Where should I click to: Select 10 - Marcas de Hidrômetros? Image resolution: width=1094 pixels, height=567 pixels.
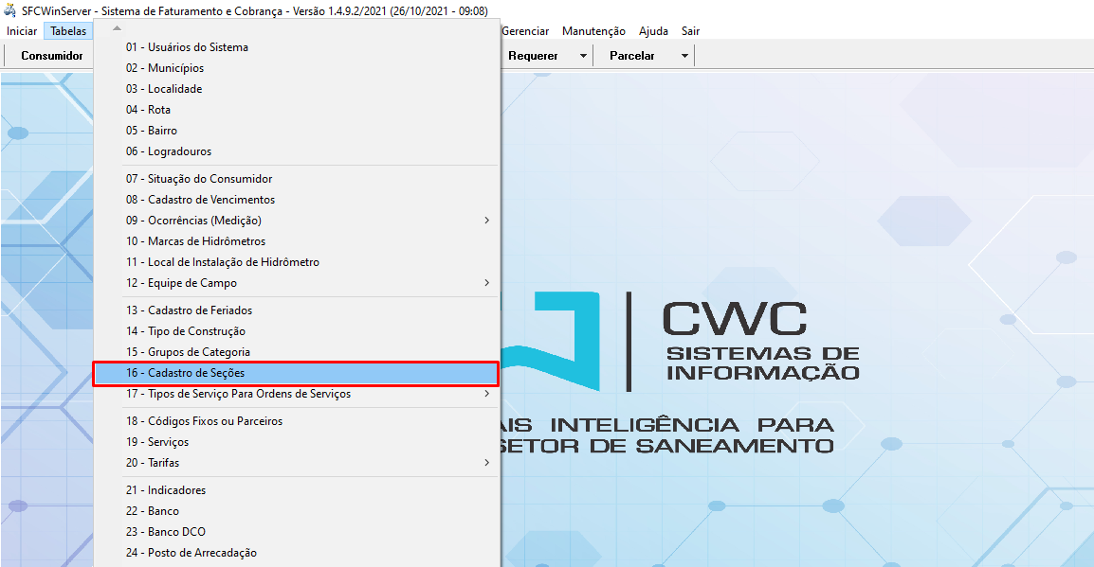[195, 241]
